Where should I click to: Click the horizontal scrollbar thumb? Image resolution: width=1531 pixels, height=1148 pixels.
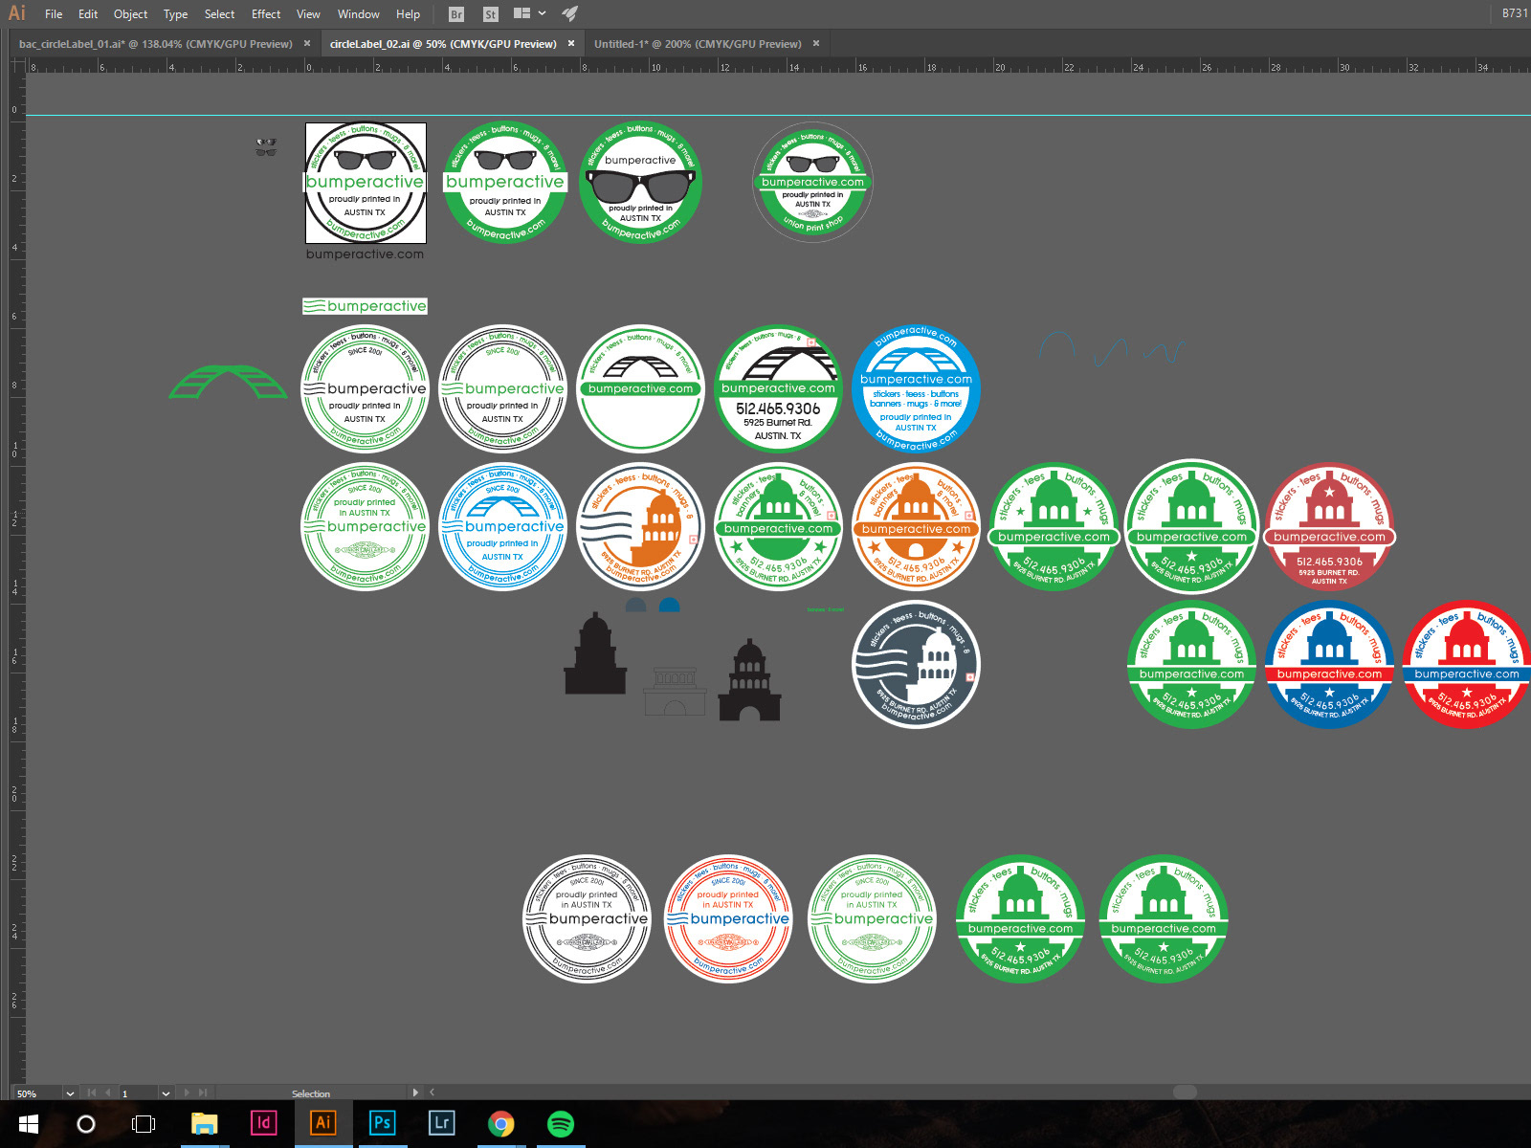pyautogui.click(x=1185, y=1093)
